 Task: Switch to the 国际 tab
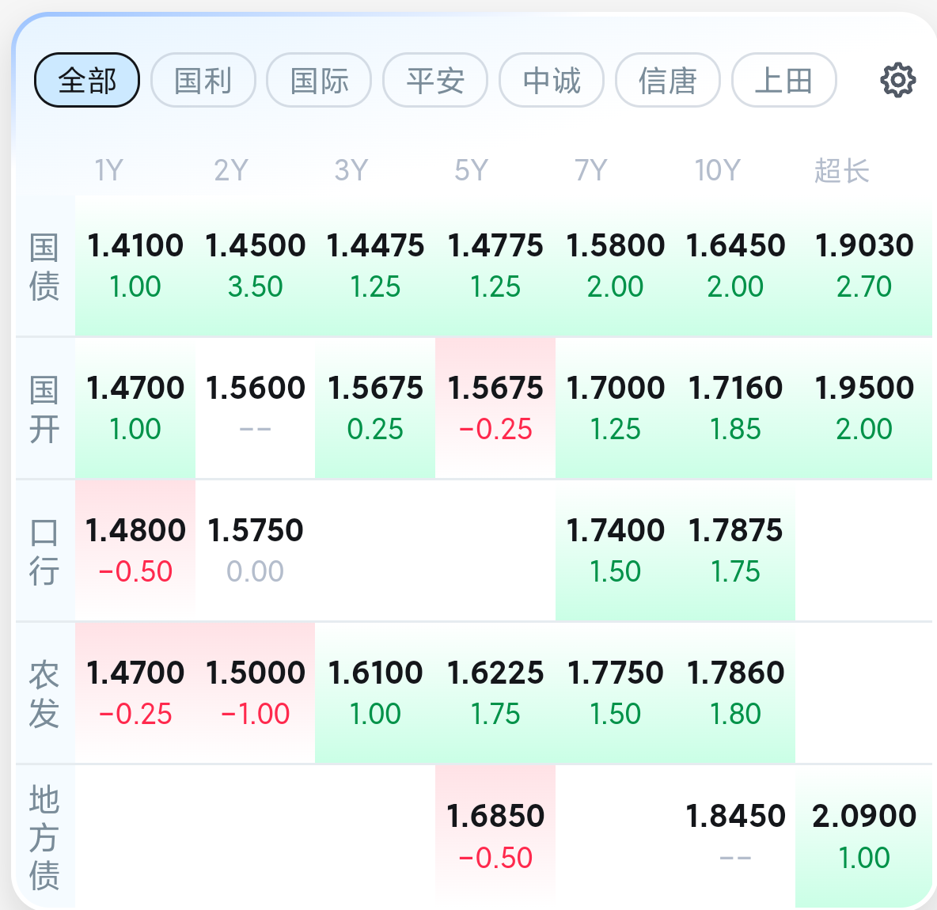click(319, 80)
